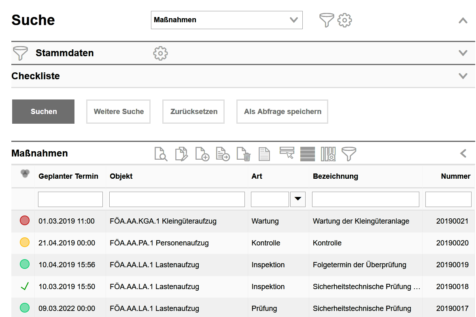Expand the Checkliste section
The height and width of the screenshot is (317, 476).
[x=463, y=76]
